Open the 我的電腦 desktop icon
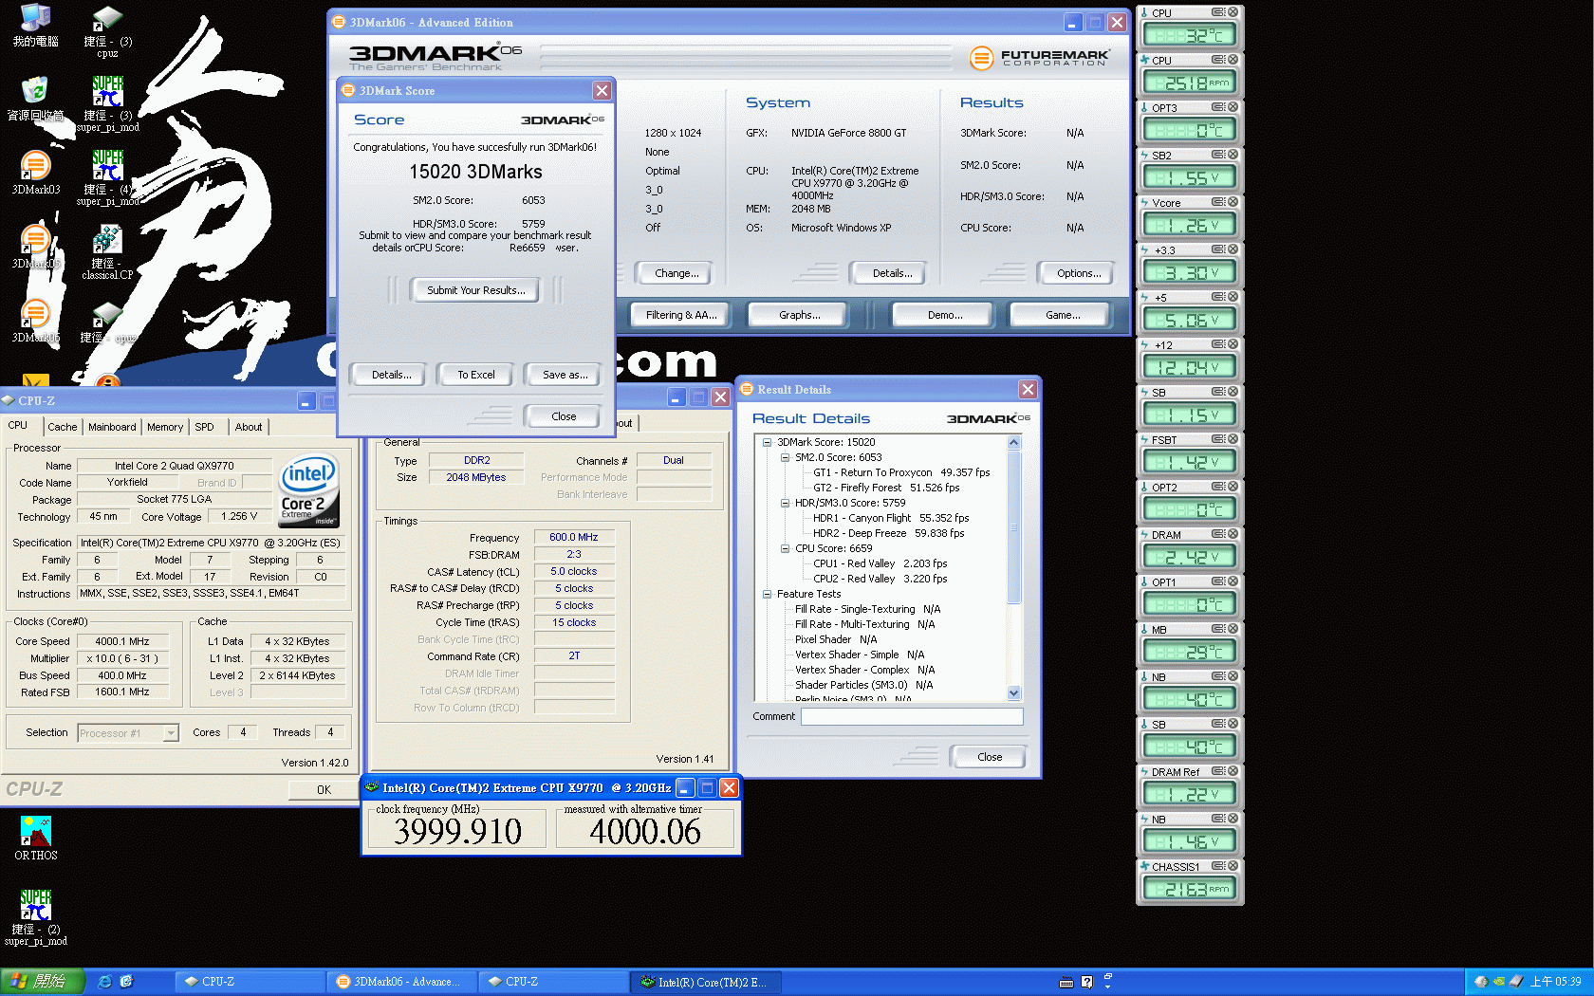The image size is (1594, 996). [35, 26]
